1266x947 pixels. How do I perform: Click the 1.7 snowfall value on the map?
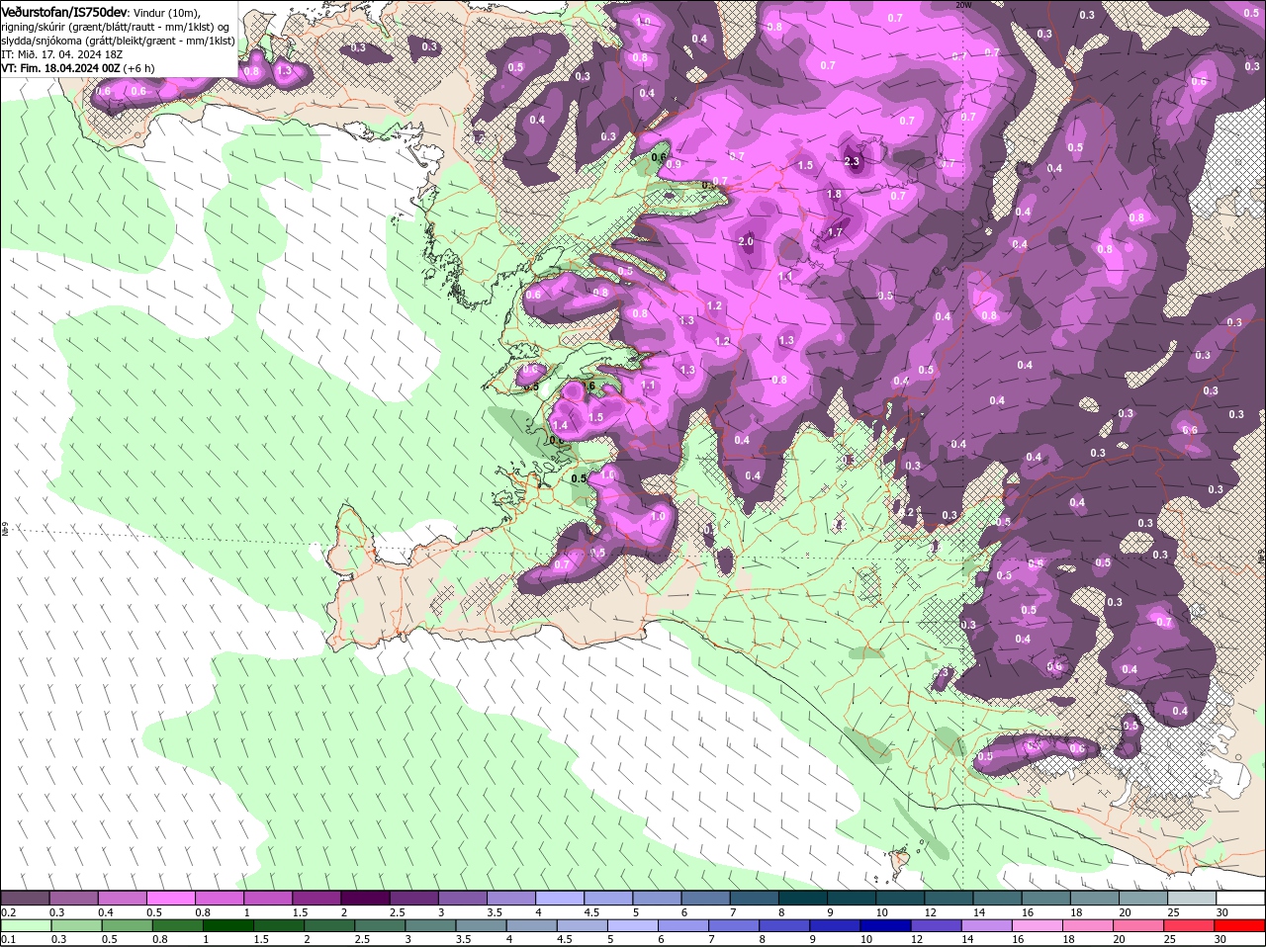click(x=834, y=233)
